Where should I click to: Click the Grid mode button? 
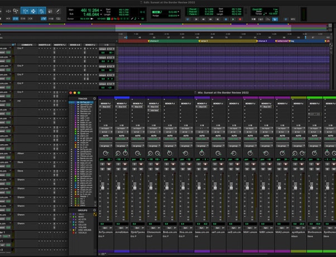pyautogui.click(x=157, y=12)
